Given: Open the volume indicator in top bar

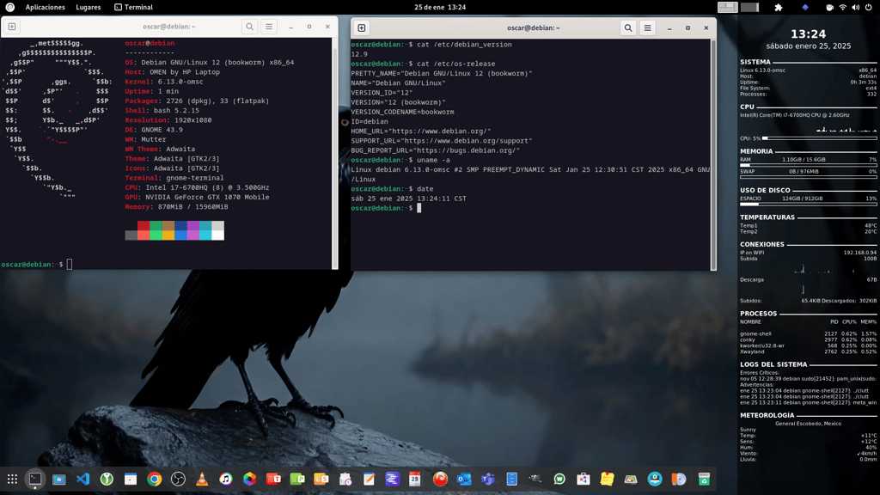Looking at the screenshot, I should click(x=855, y=7).
